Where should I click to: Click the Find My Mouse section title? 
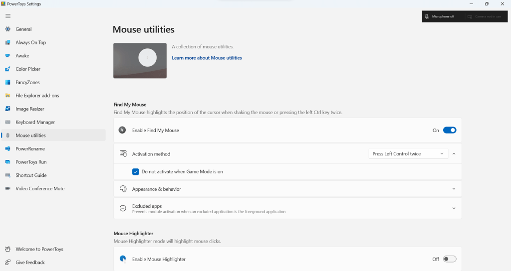click(x=130, y=105)
